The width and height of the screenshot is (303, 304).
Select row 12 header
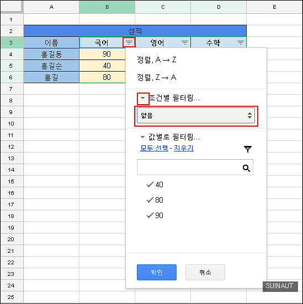[x=11, y=146]
